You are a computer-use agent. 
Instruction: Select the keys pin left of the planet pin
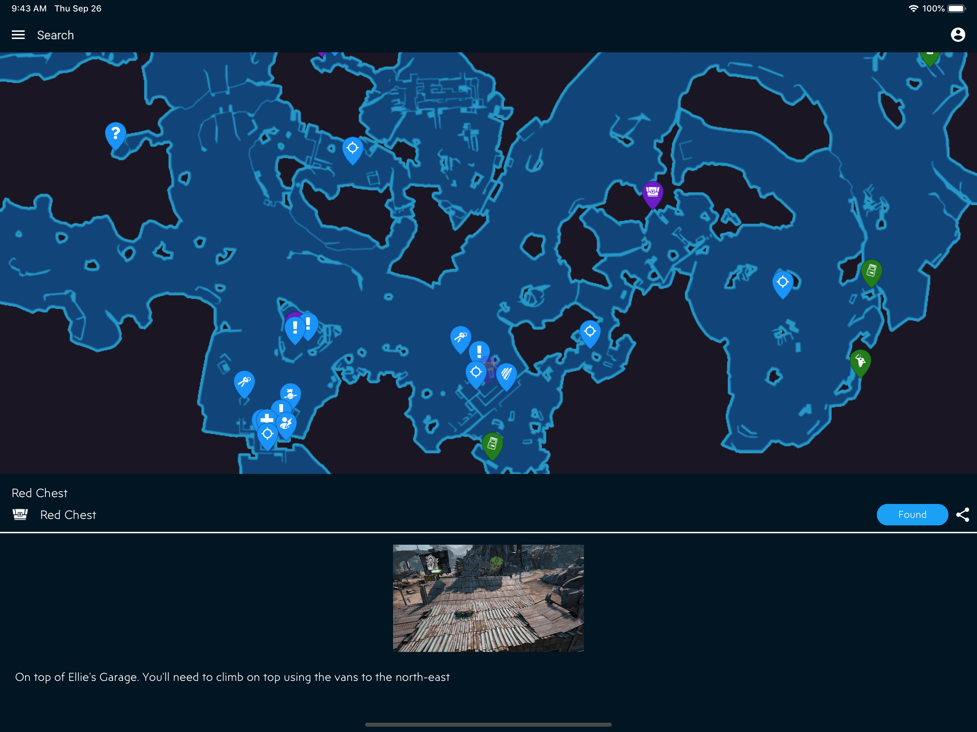pyautogui.click(x=244, y=384)
